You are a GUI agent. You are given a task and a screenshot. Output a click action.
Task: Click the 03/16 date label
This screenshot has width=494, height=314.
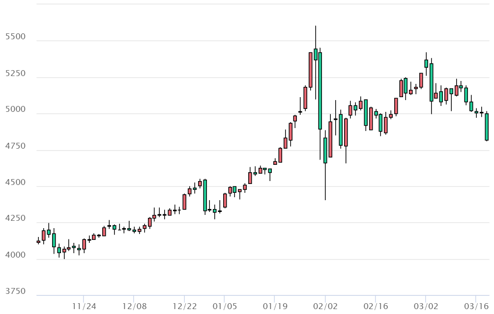tap(476, 307)
